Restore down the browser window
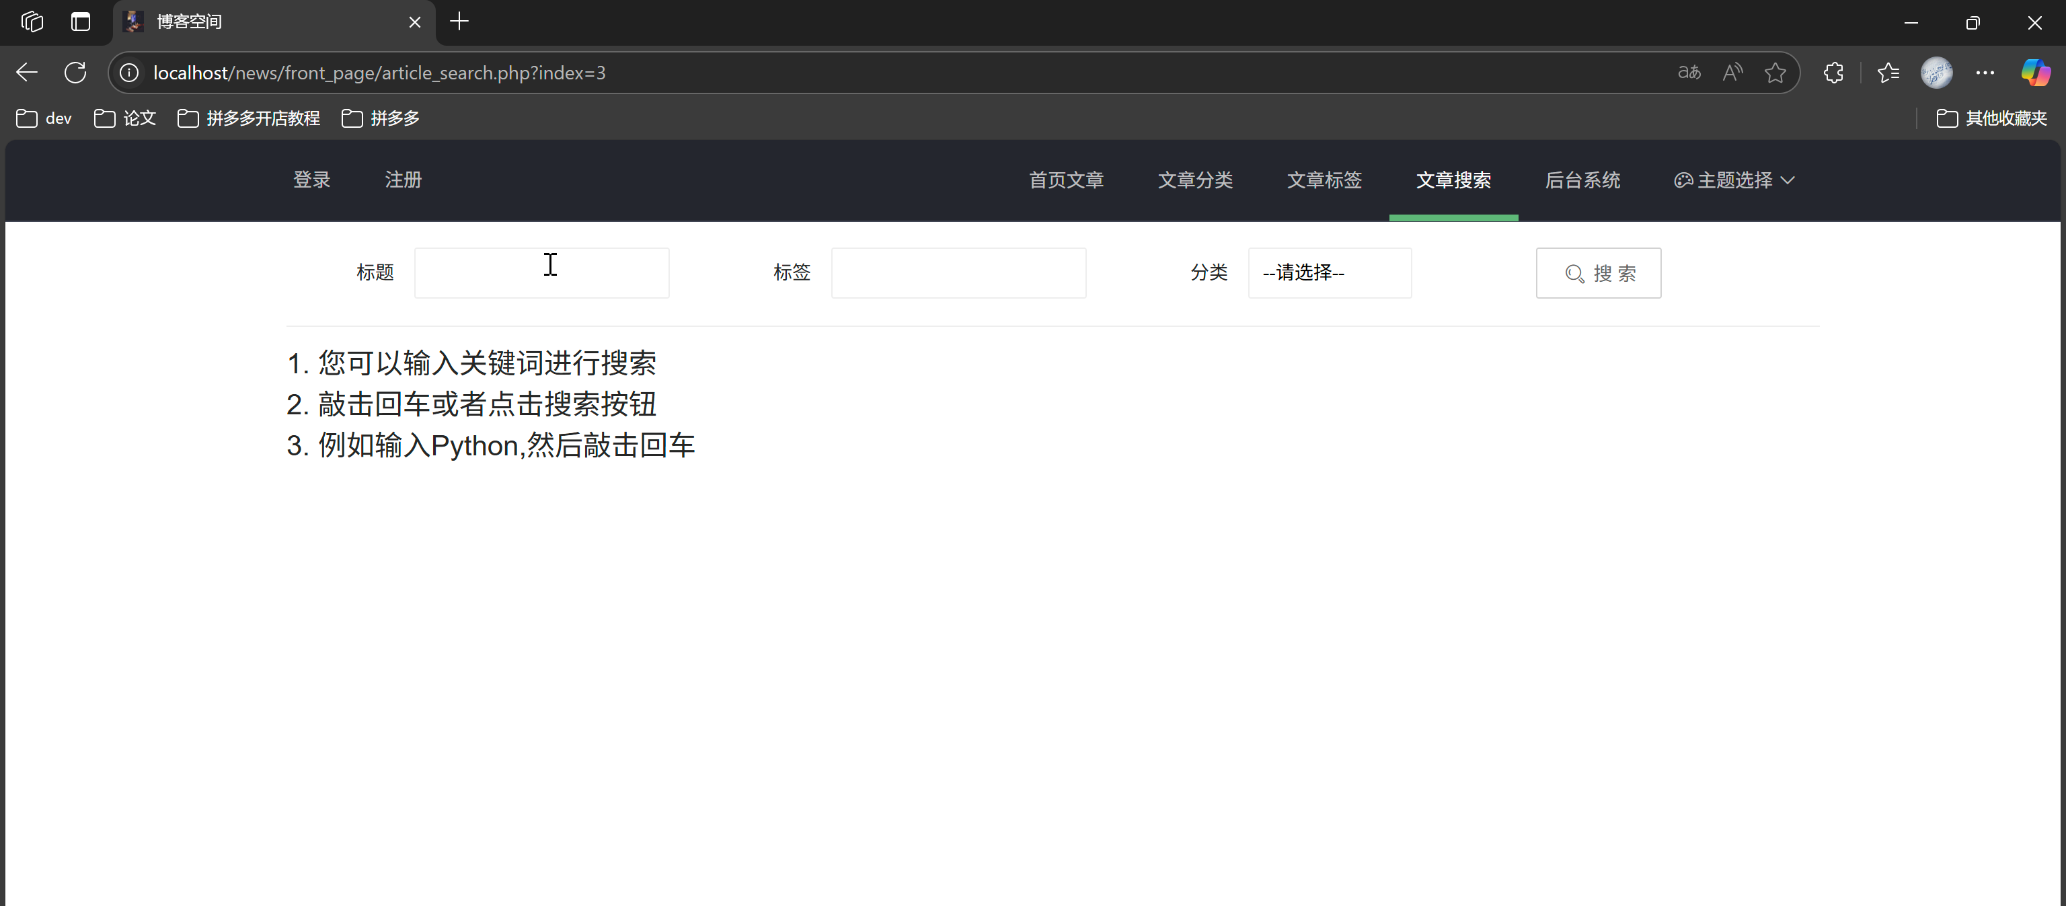 1973,22
